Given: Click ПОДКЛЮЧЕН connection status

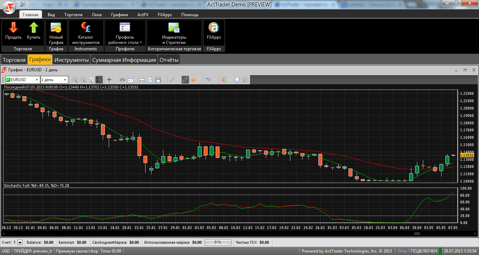Looking at the screenshot, I should pos(424,251).
